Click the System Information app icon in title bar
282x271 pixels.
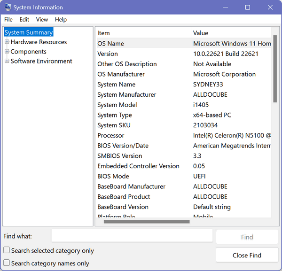[x=8, y=7]
